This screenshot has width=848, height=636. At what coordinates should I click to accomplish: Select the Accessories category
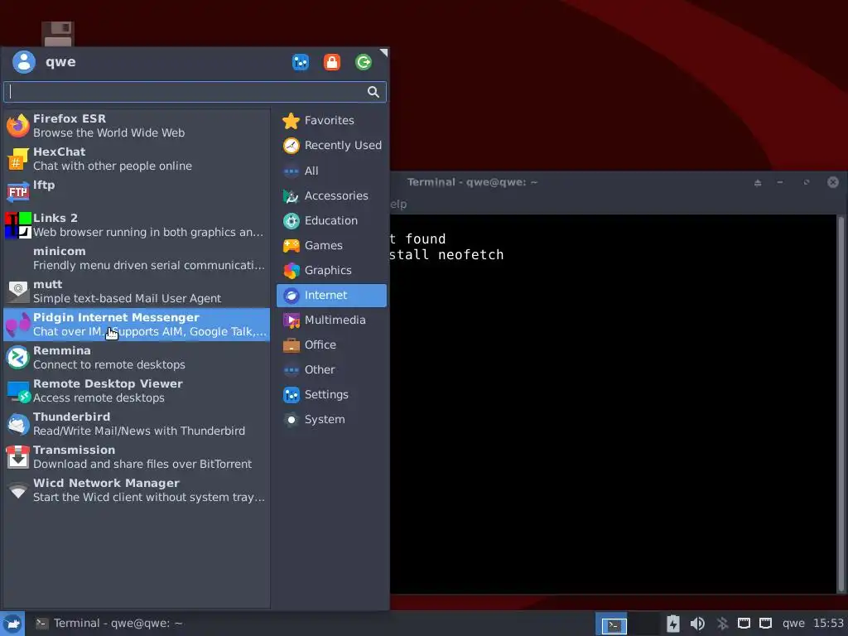(x=331, y=195)
